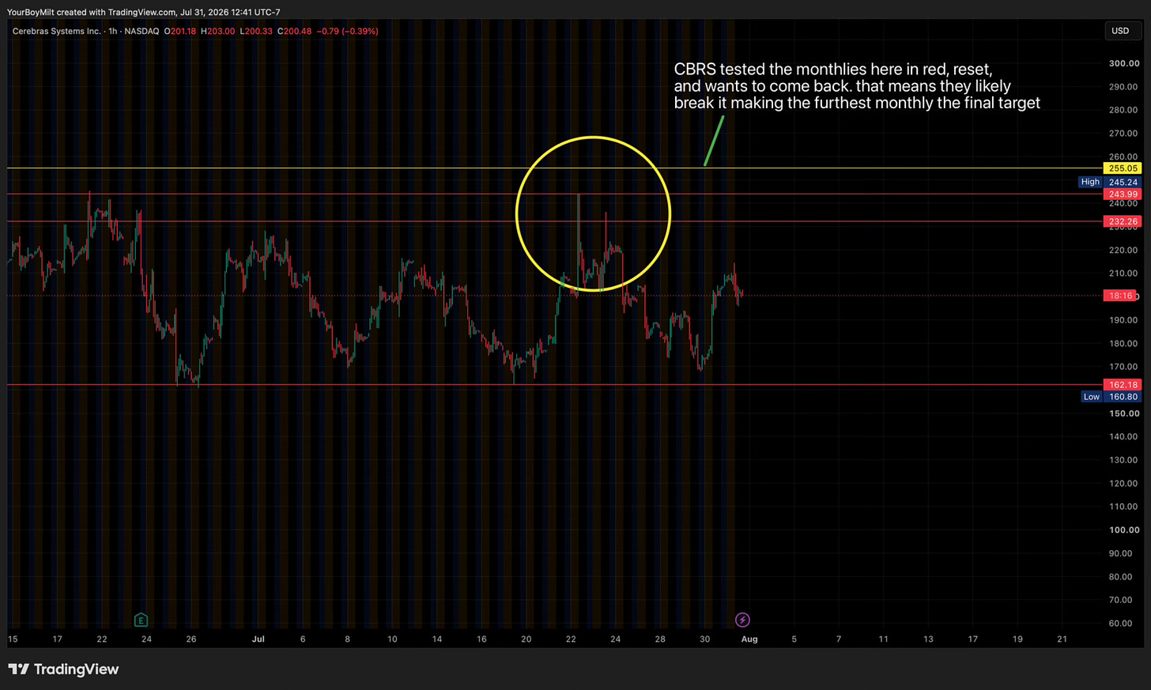Click the 18:16 bar countdown label
Viewport: 1151px width, 690px height.
pos(1120,296)
